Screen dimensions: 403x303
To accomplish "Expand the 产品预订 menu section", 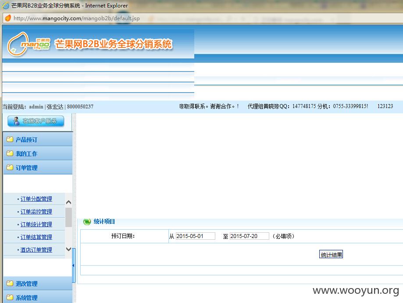I will pyautogui.click(x=38, y=140).
